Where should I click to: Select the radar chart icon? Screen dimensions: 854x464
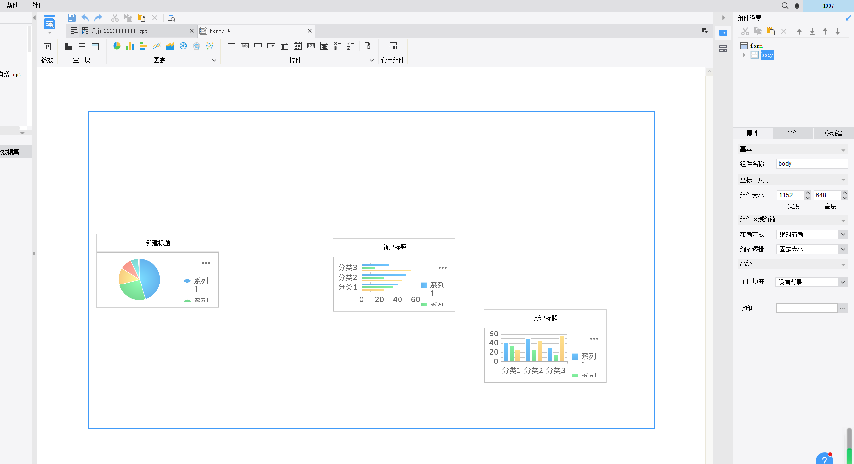197,46
